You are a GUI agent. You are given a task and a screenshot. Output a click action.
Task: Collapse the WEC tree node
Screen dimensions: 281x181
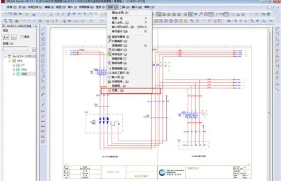coord(9,61)
